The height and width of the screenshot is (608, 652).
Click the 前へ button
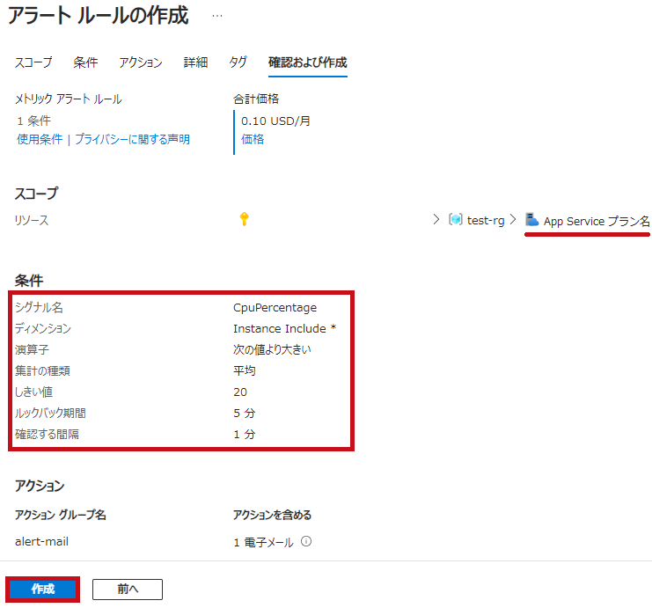[128, 590]
